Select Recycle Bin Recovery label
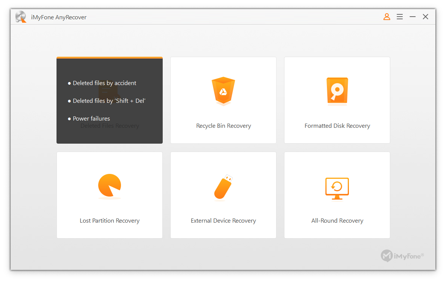The width and height of the screenshot is (446, 282). [x=224, y=126]
